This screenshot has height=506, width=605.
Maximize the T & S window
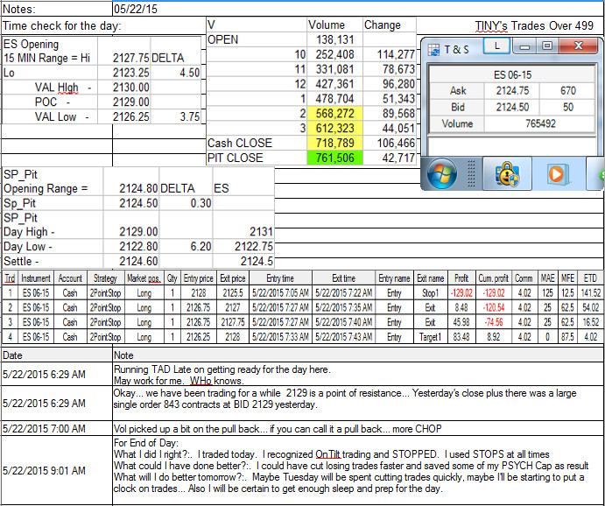546,46
